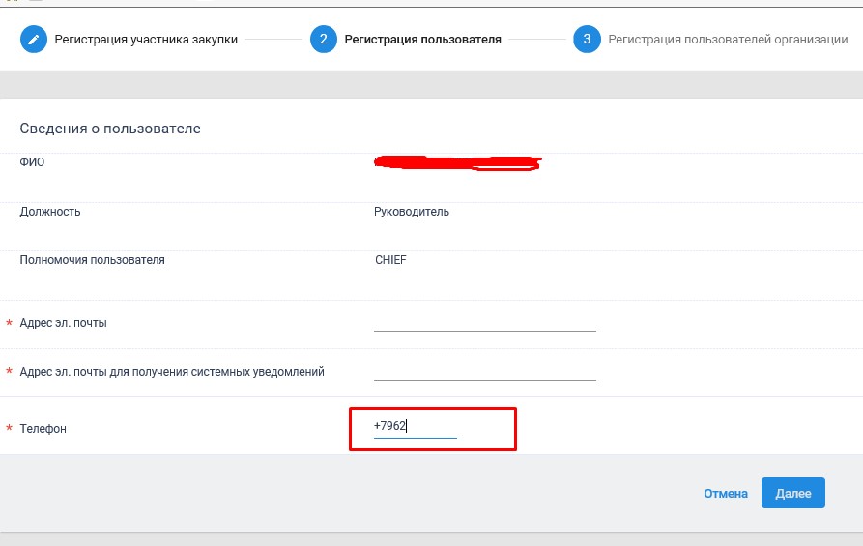Click the 'Отмена' link
This screenshot has height=546, width=863.
[x=725, y=493]
